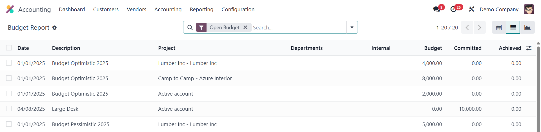The image size is (541, 132).
Task: Check the Camp to Camp row checkbox
Action: pyautogui.click(x=9, y=78)
